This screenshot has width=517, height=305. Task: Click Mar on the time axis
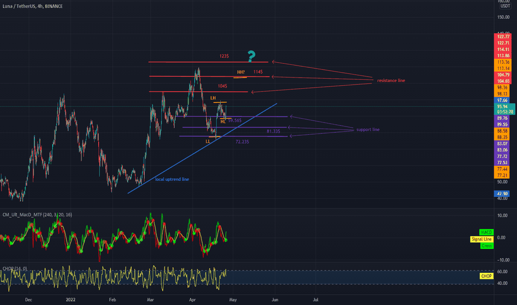tap(150, 299)
